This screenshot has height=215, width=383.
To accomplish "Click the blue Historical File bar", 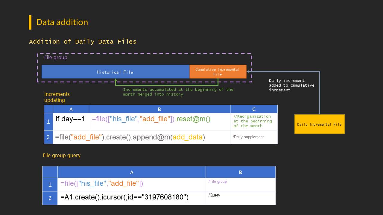I will pyautogui.click(x=115, y=72).
